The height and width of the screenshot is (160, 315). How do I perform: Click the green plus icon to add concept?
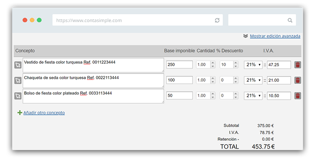click(x=20, y=113)
